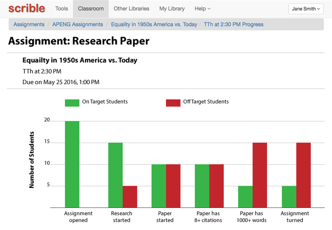
Task: Switch to the Classroom tab
Action: (x=91, y=9)
